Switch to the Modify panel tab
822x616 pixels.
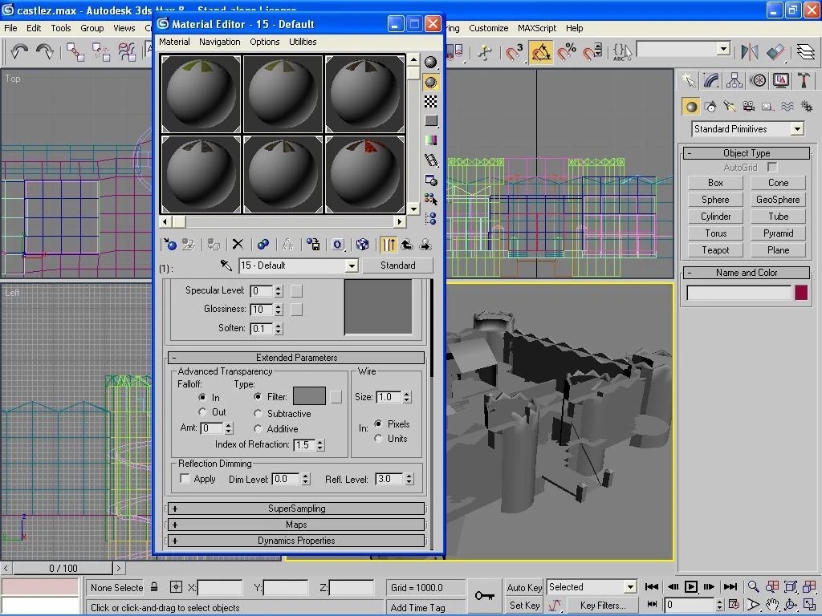711,80
